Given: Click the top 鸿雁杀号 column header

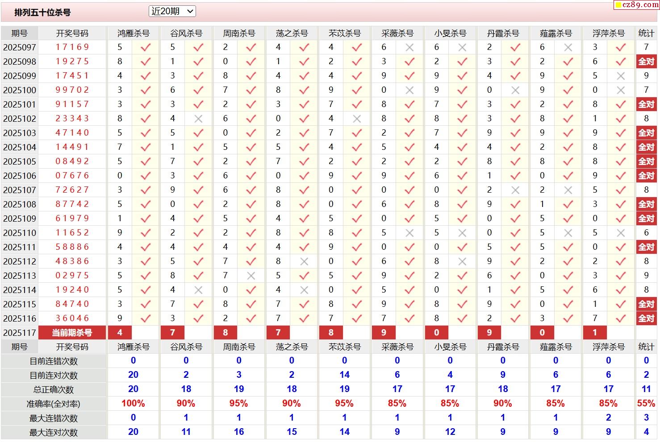Looking at the screenshot, I should [133, 33].
